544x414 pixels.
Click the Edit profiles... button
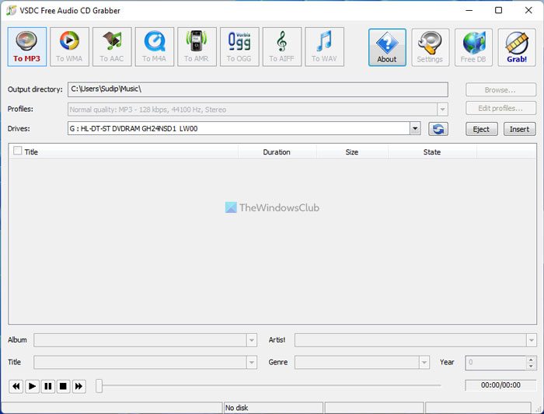(500, 109)
